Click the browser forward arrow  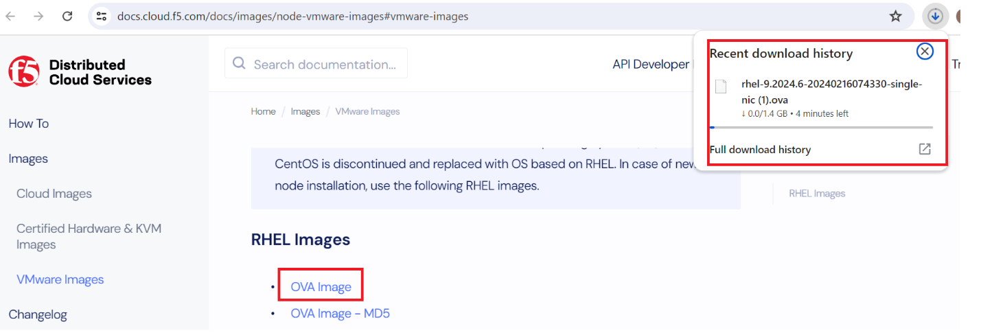(38, 16)
